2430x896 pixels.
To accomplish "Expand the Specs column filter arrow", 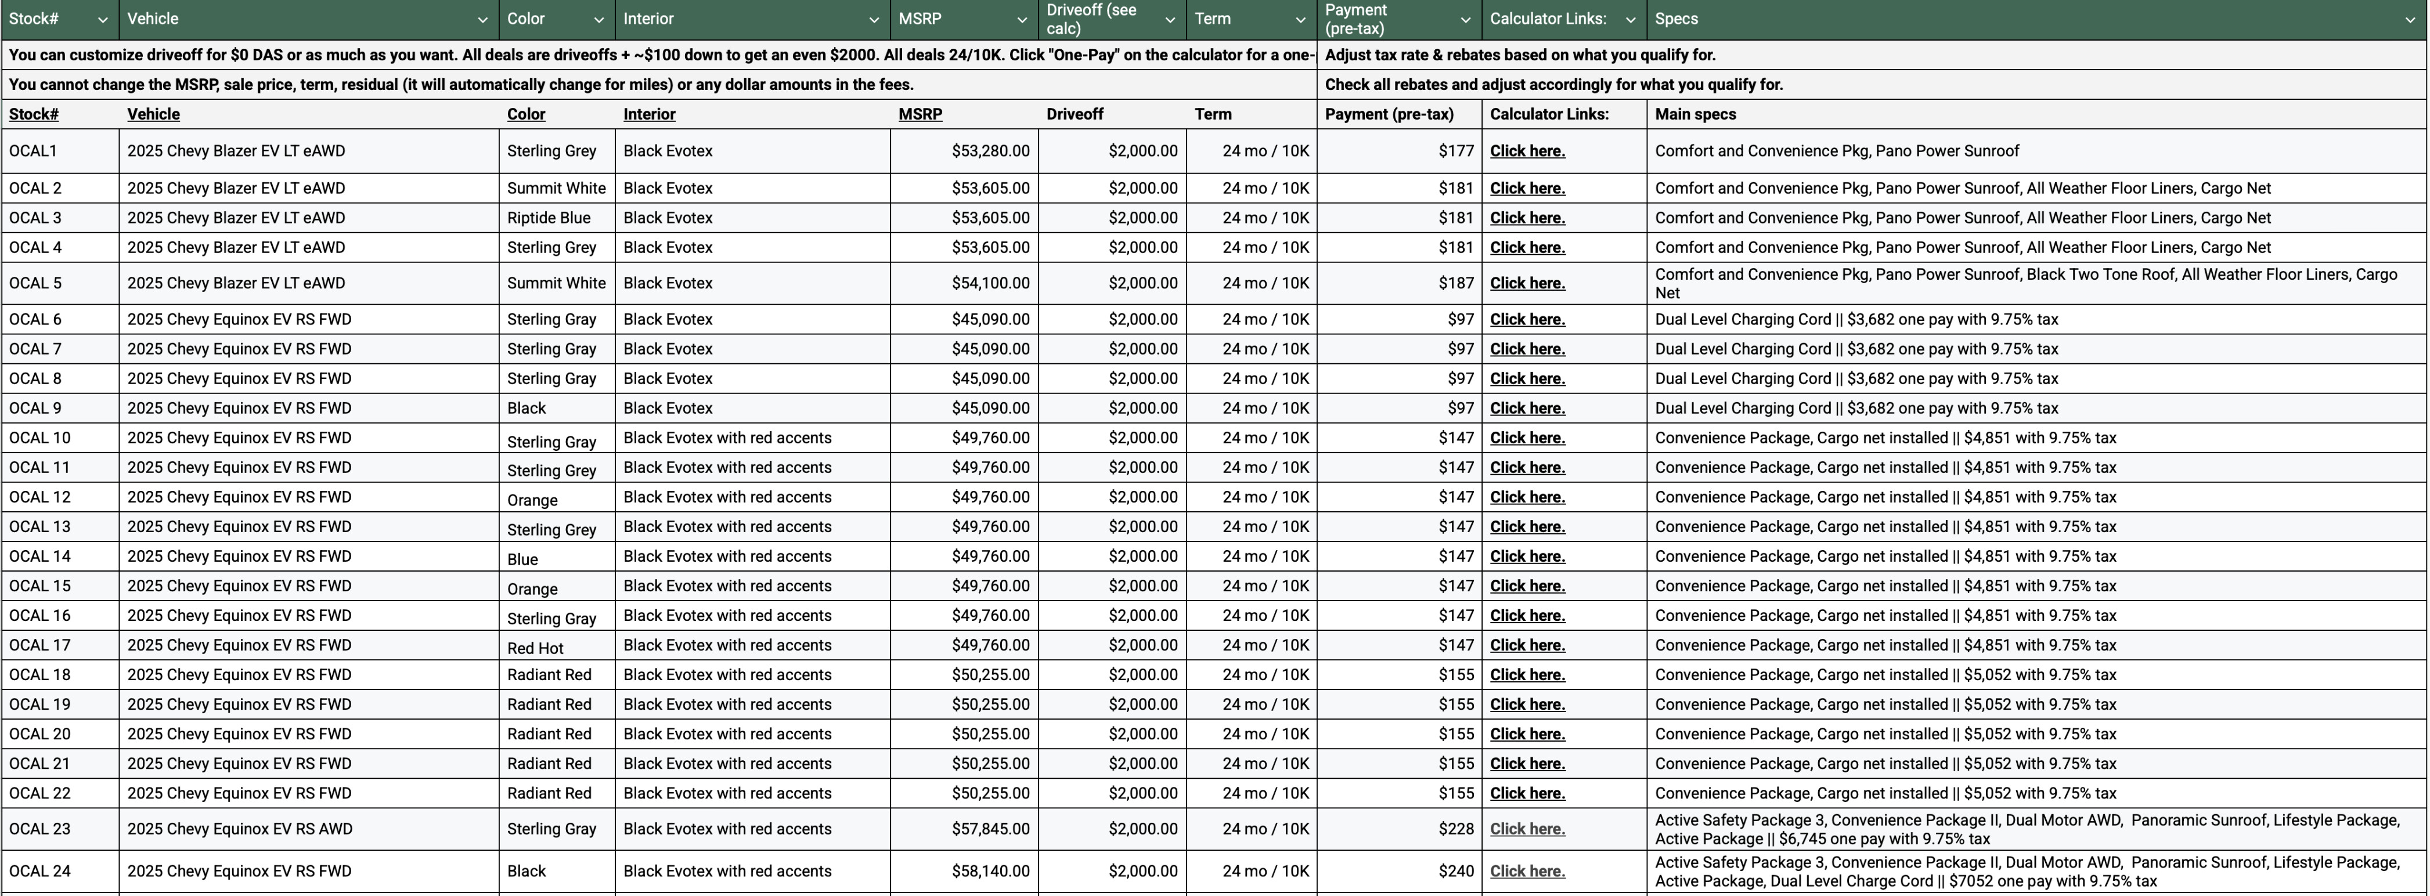I will 2410,20.
